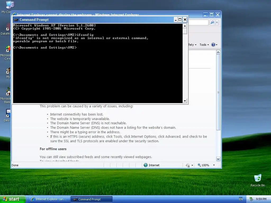
Task: Click the Command Prompt scroll up arrow
Action: tap(185, 26)
